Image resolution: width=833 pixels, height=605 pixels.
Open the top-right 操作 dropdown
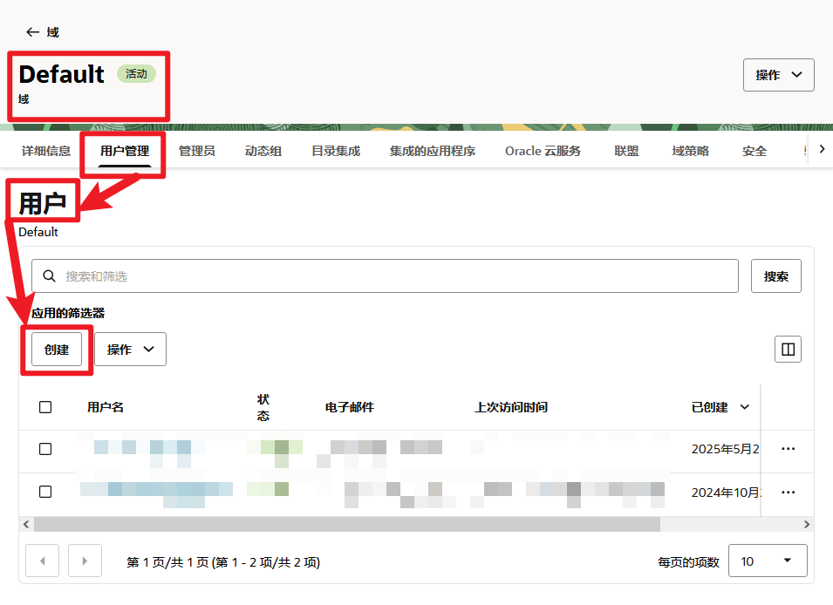tap(778, 75)
